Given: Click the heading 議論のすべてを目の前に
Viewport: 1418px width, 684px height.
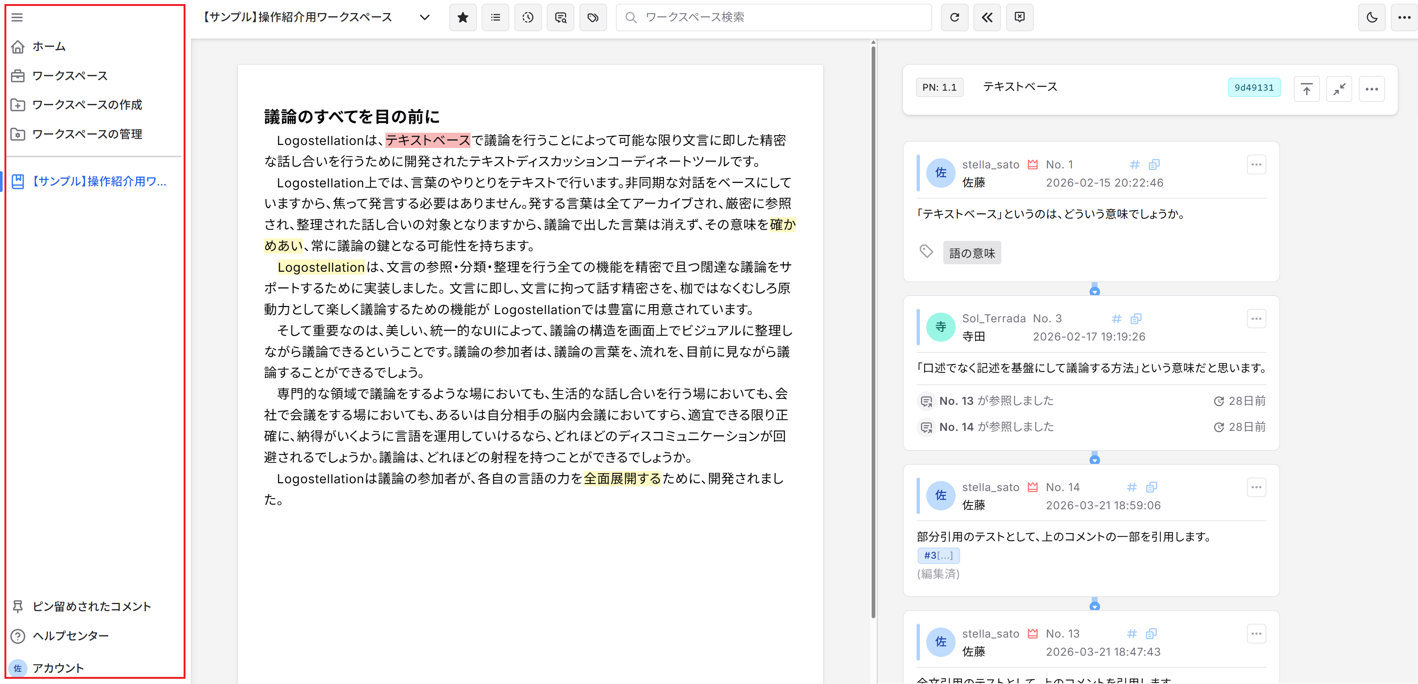Looking at the screenshot, I should (352, 117).
